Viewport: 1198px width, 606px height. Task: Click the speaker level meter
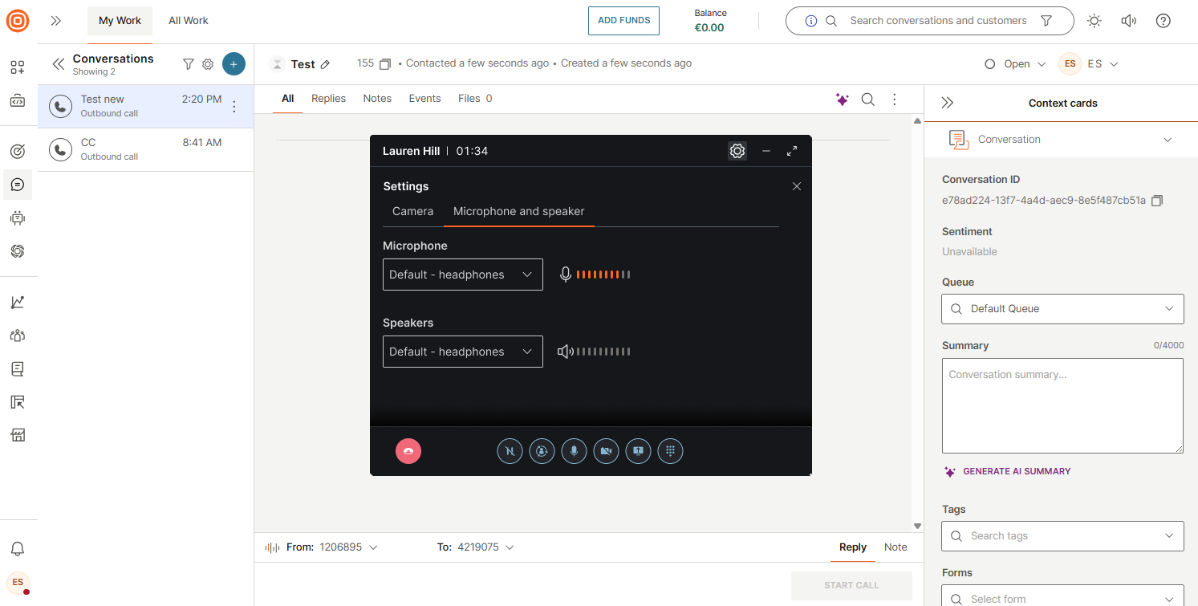tap(603, 352)
